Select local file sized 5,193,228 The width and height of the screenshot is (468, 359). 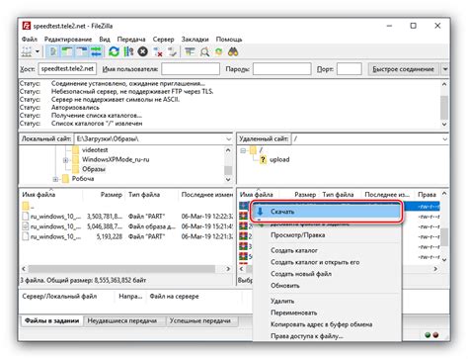pos(126,236)
